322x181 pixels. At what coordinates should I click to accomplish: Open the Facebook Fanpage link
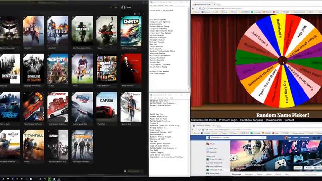pyautogui.click(x=252, y=120)
